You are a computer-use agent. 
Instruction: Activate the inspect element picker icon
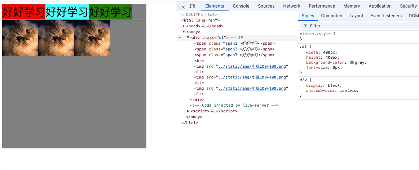click(182, 6)
